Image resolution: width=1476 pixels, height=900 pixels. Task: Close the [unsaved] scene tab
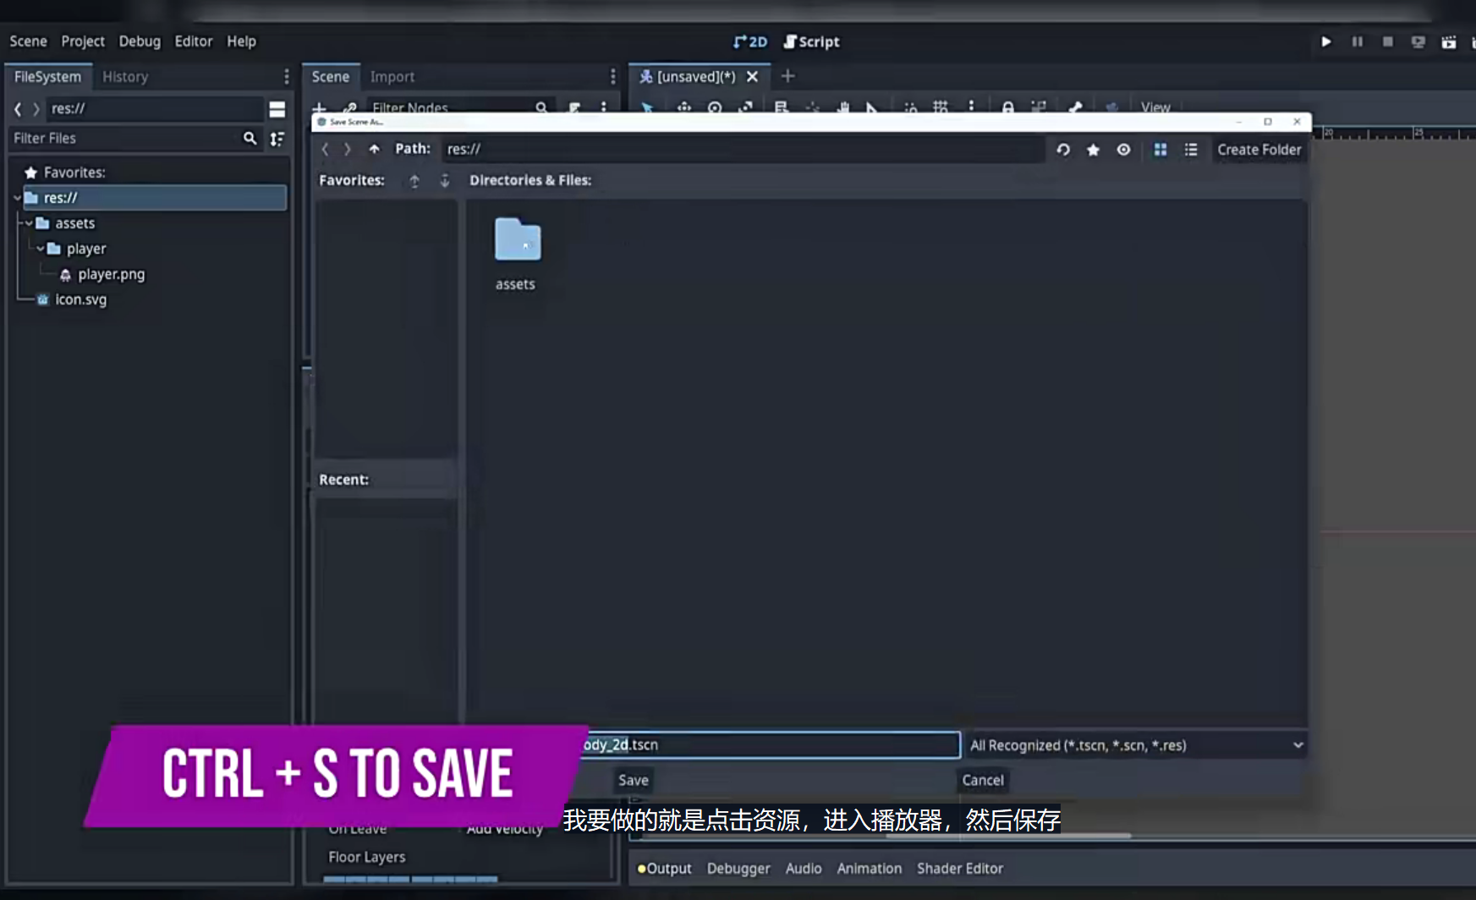pos(752,76)
